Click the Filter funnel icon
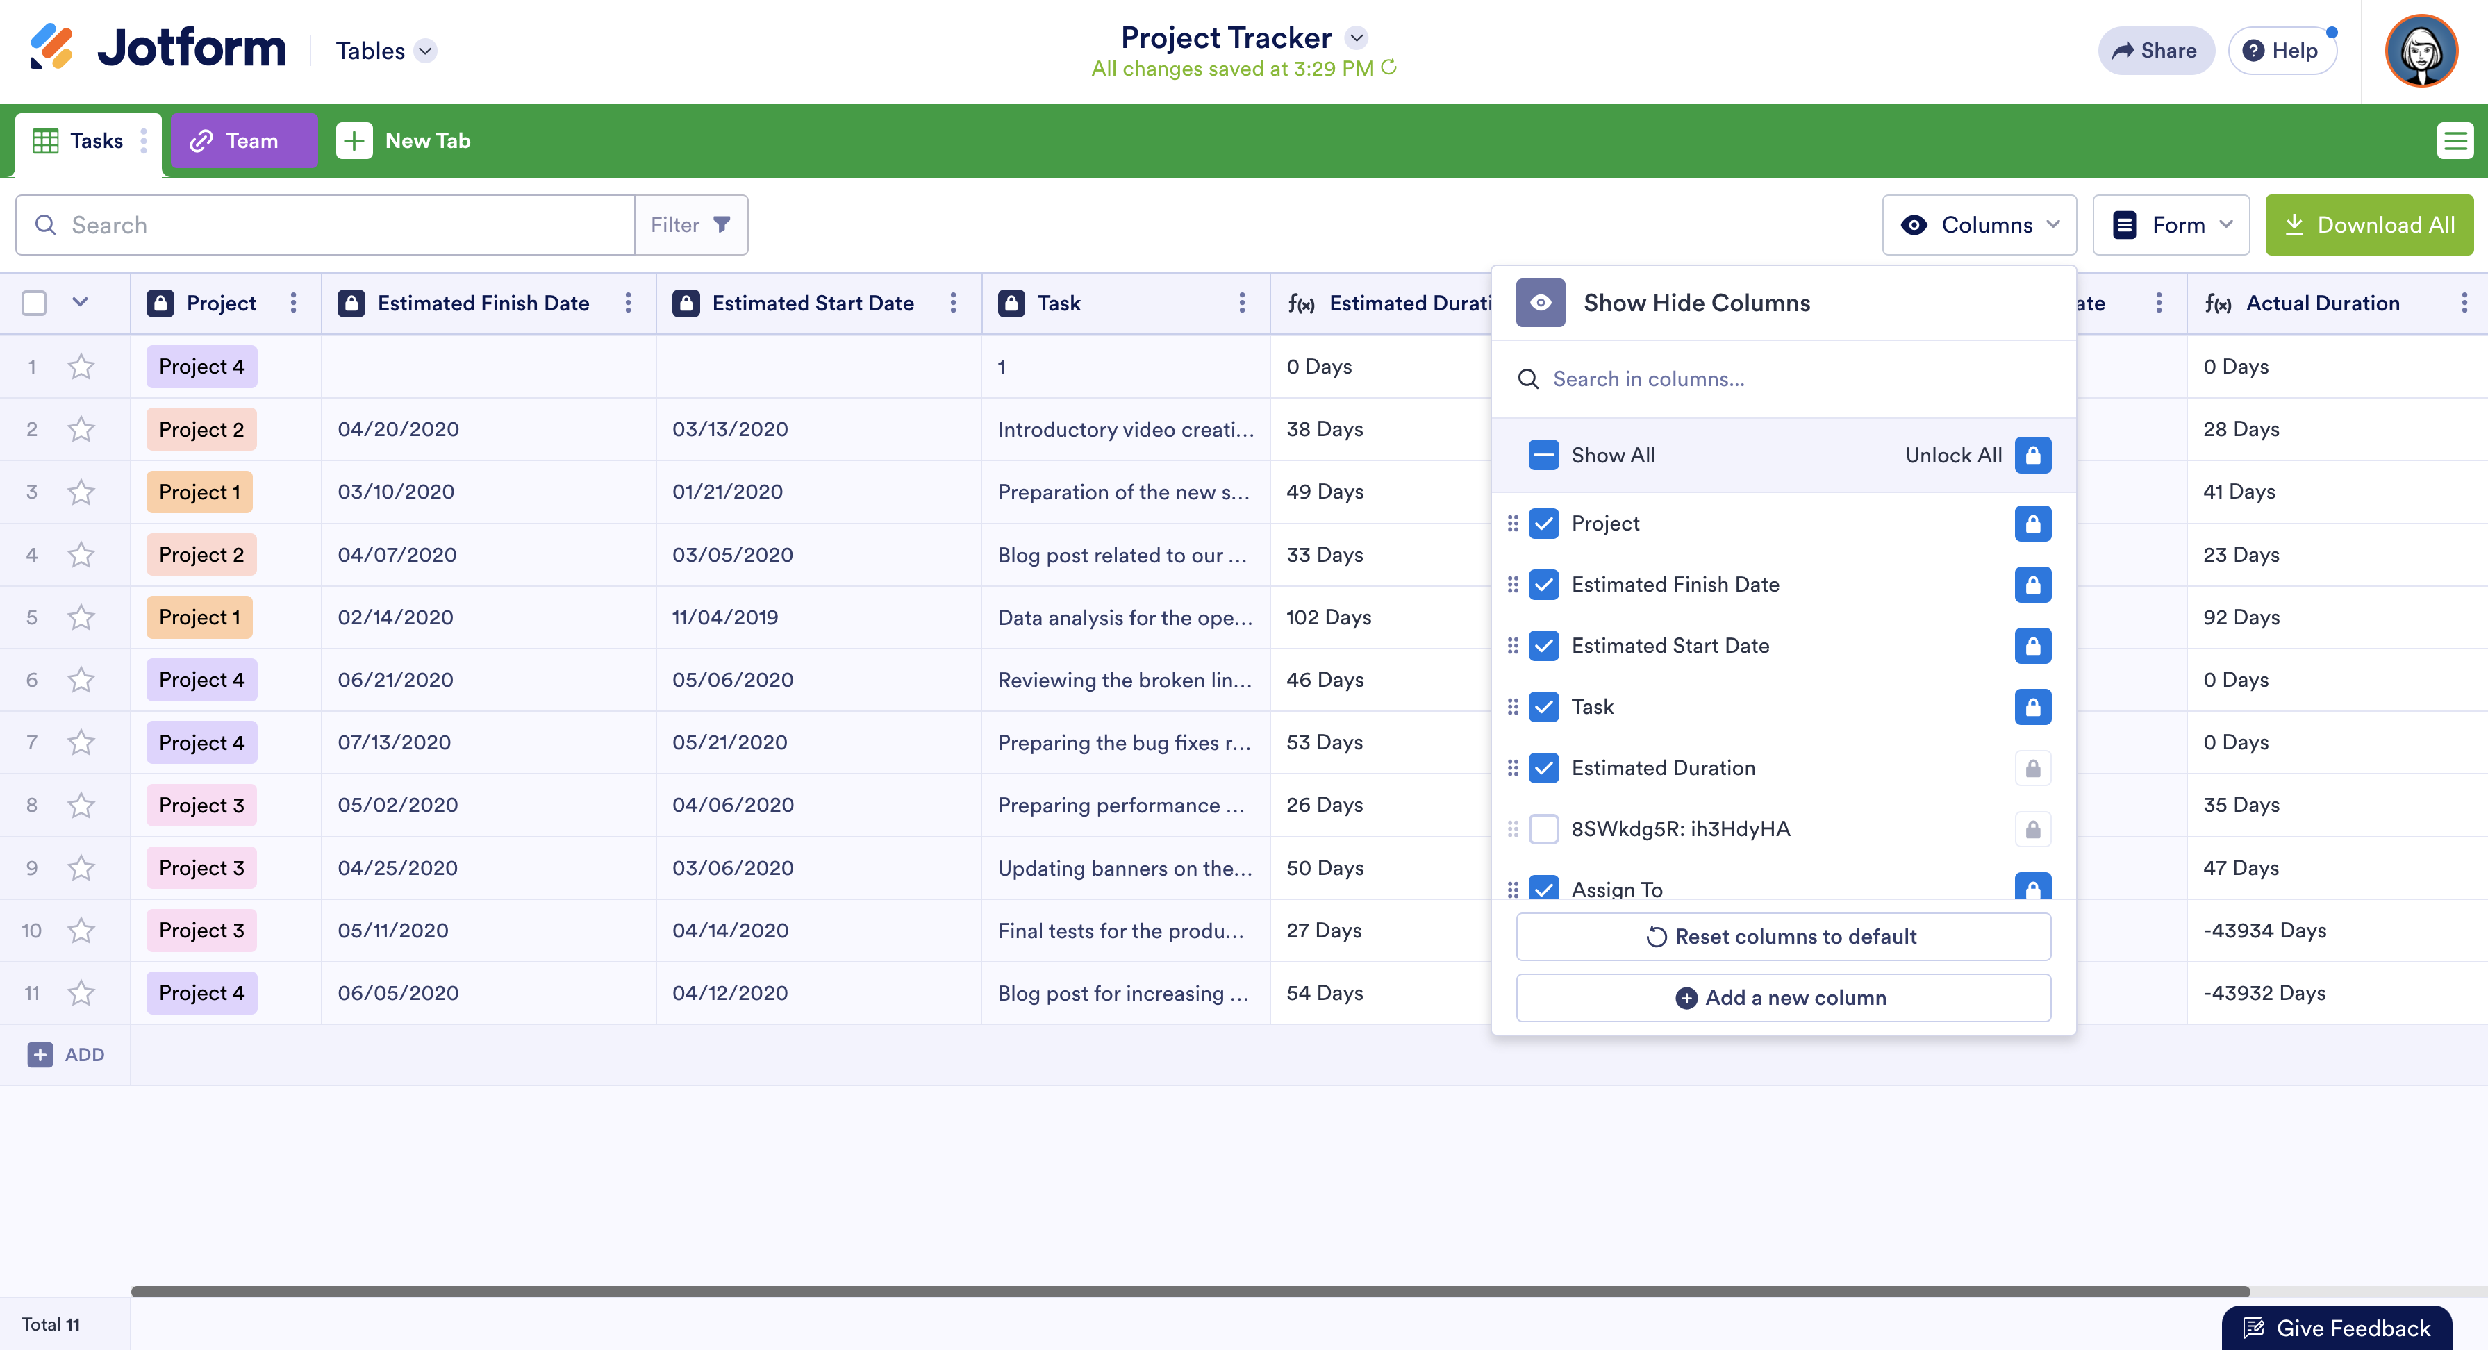2488x1350 pixels. pyautogui.click(x=720, y=224)
